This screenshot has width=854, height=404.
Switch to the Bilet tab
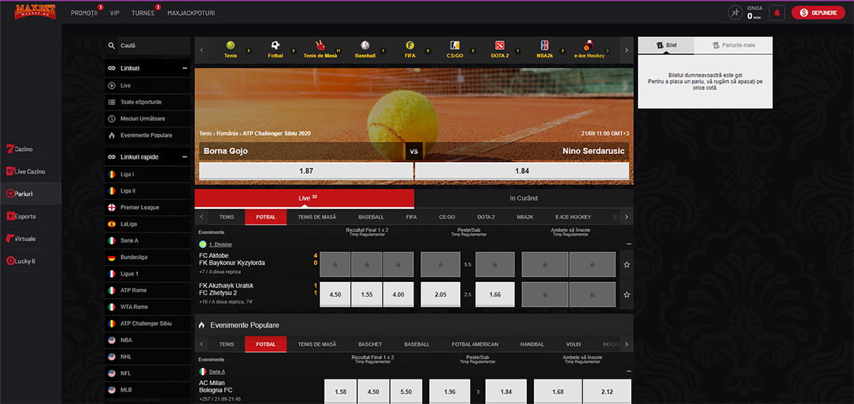click(666, 45)
